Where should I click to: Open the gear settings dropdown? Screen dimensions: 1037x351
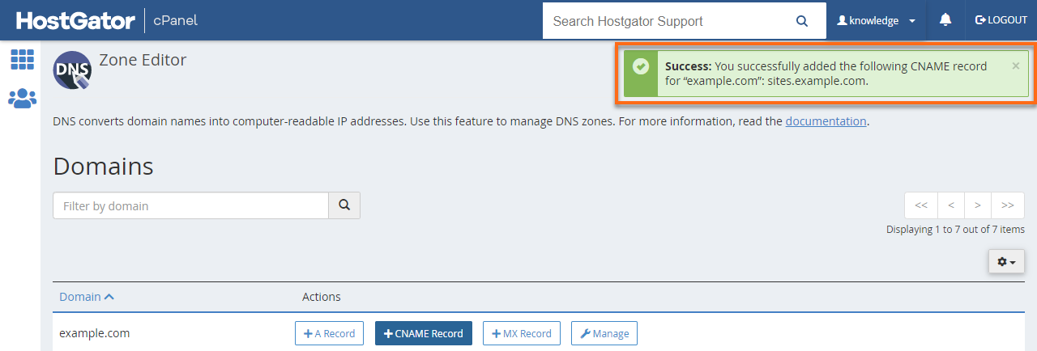click(x=1006, y=262)
